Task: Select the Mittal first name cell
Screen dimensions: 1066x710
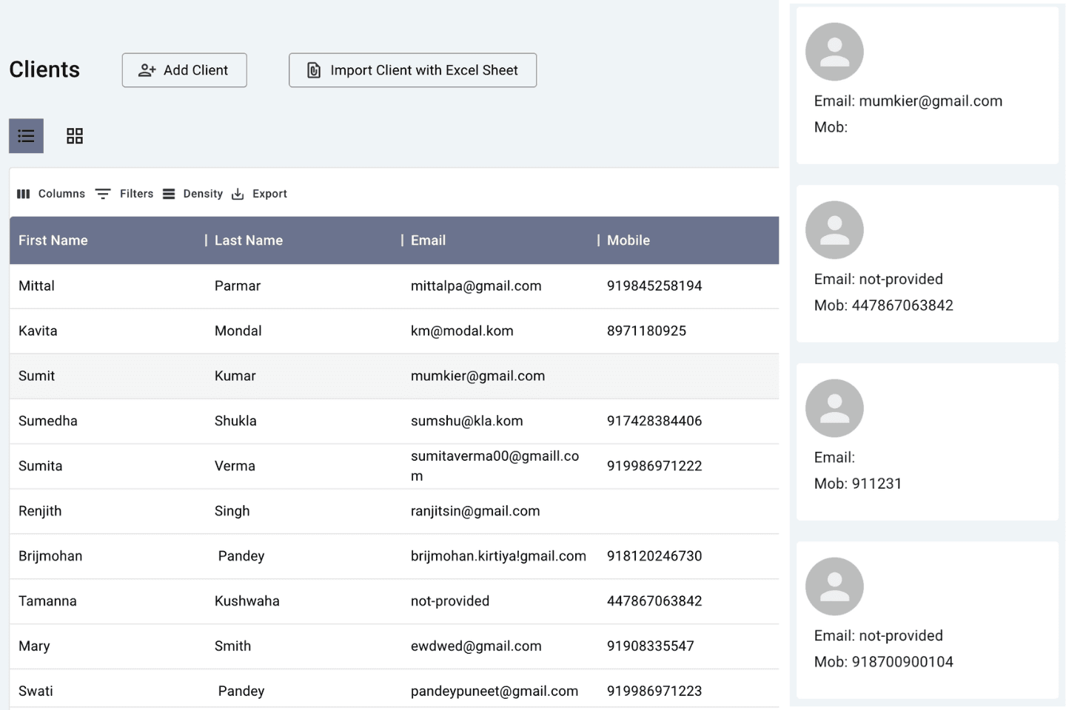Action: [37, 286]
